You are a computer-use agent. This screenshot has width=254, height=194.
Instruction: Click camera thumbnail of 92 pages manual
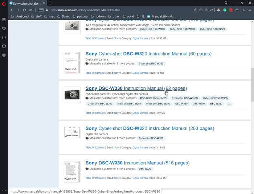point(72,95)
